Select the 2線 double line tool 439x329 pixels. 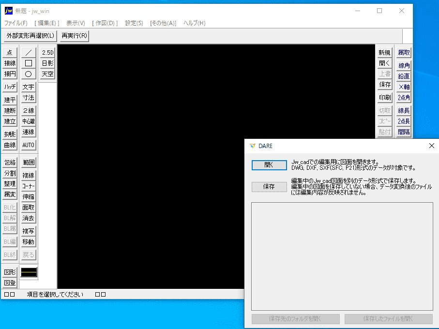point(29,110)
